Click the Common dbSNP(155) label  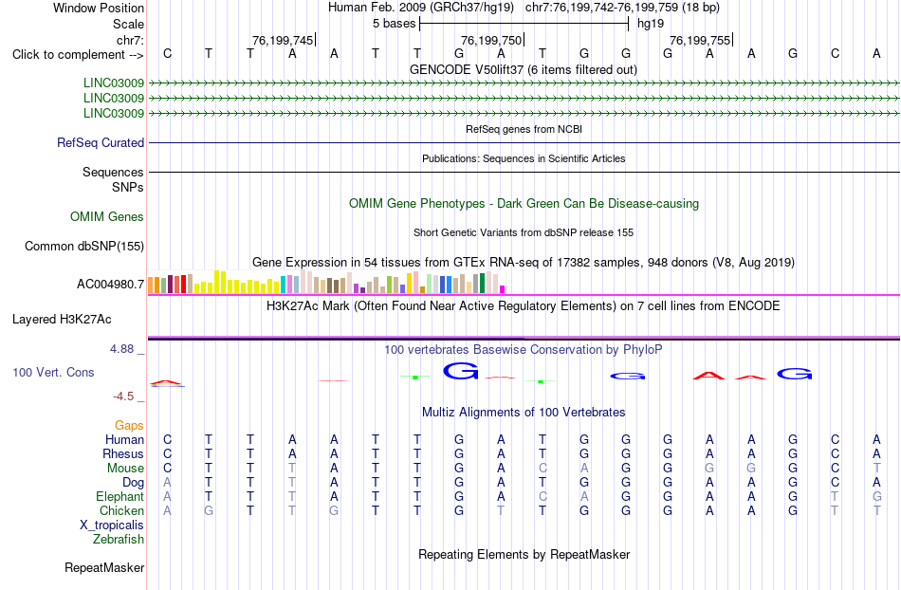(x=83, y=246)
